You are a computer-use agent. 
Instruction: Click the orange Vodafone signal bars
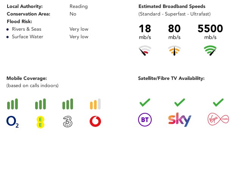pos(95,104)
